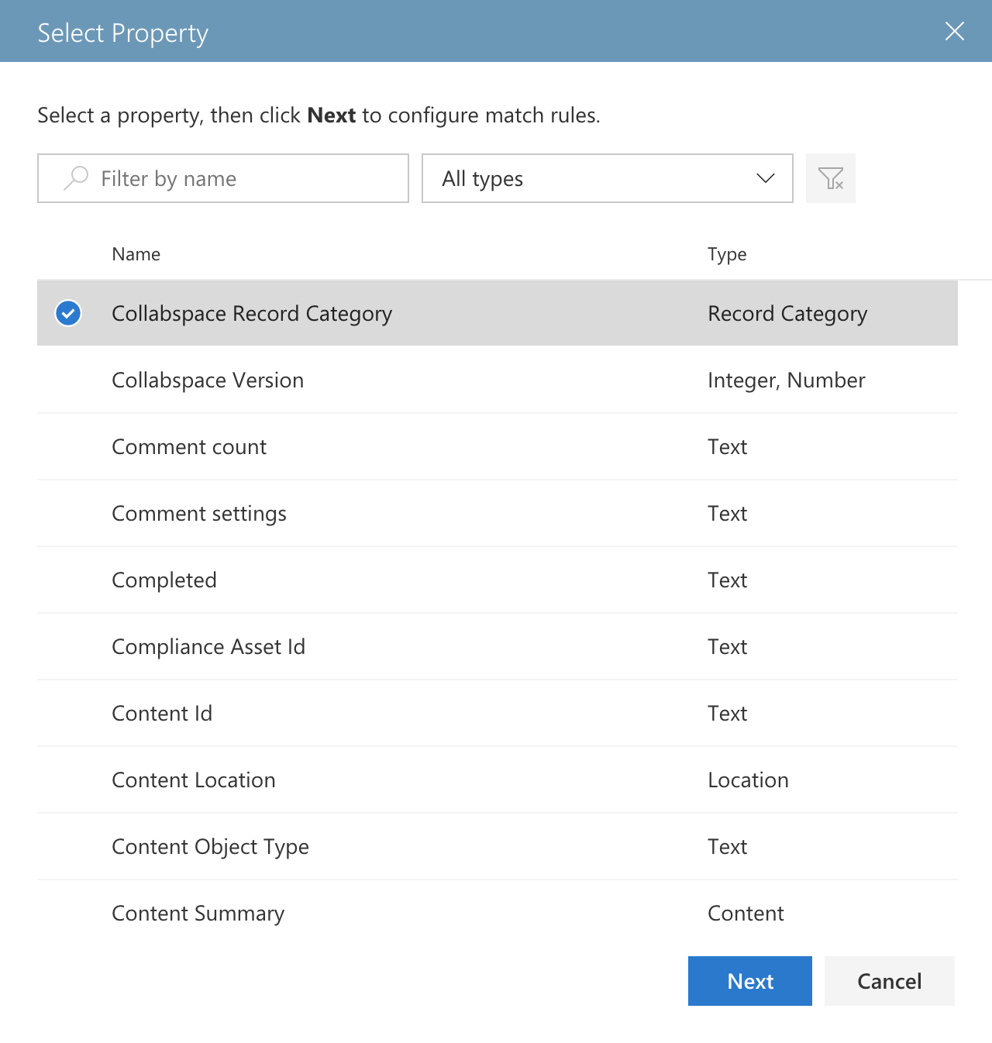The height and width of the screenshot is (1043, 992).
Task: Sort by the Name column header
Action: (x=136, y=254)
